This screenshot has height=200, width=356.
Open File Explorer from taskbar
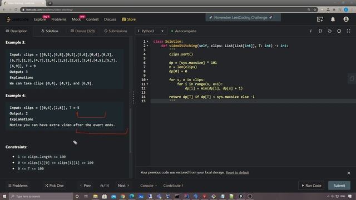pyautogui.click(x=95, y=196)
